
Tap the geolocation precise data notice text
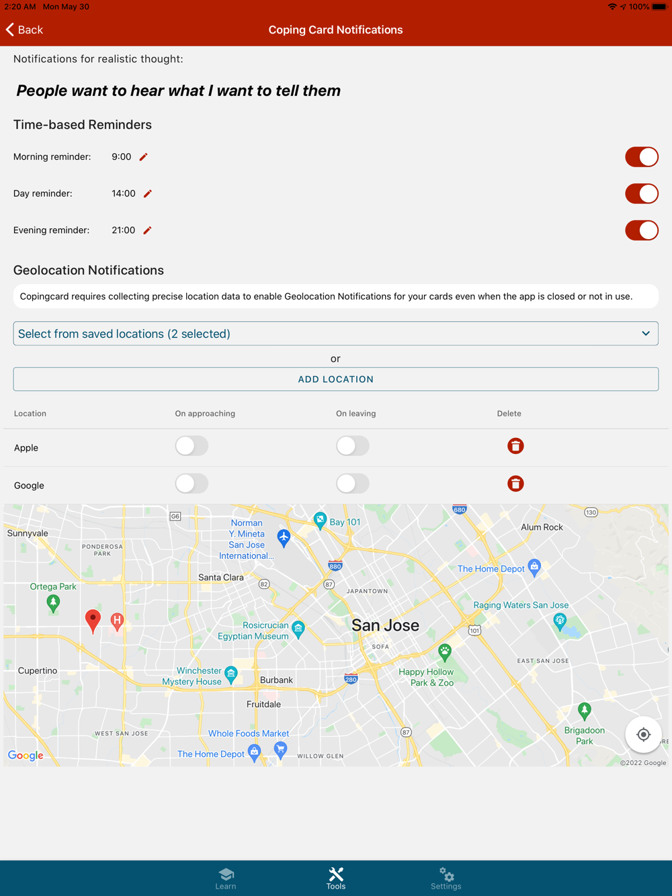pyautogui.click(x=326, y=296)
